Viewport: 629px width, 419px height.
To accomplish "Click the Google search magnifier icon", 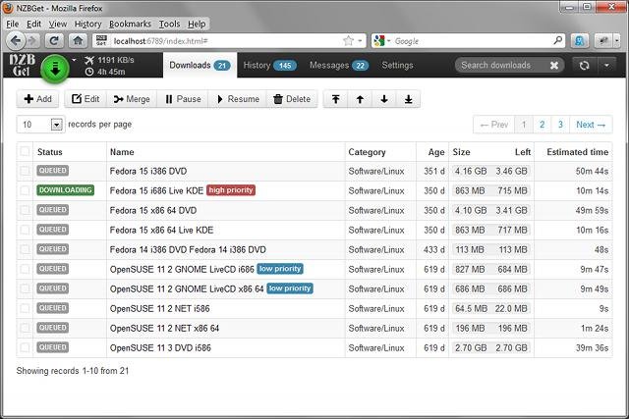I will tap(557, 40).
